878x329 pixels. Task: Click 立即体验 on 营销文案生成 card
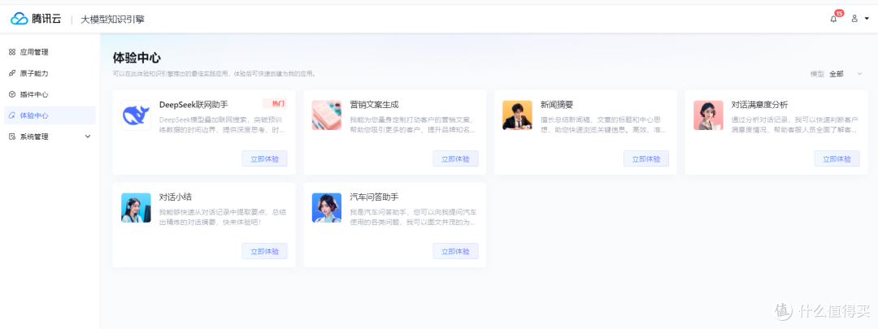point(456,158)
